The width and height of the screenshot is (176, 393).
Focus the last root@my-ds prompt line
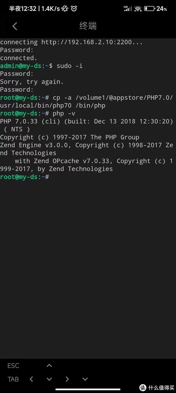[24, 177]
